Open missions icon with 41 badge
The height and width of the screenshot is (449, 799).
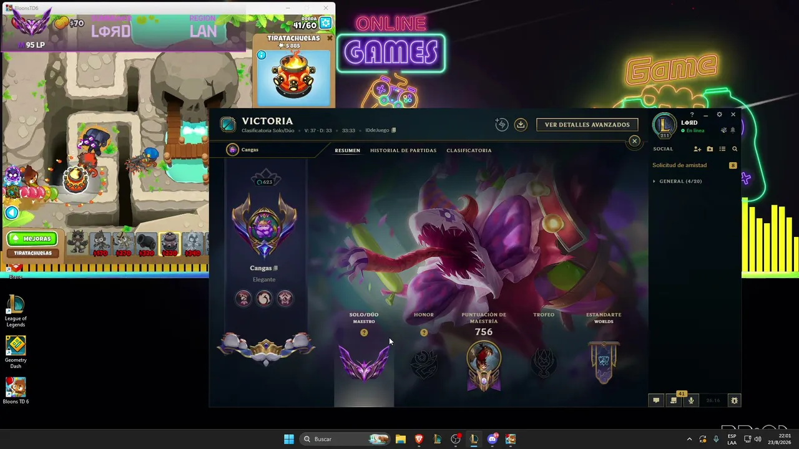[x=674, y=400]
